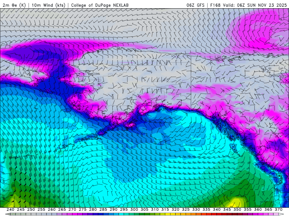Pick the 260 legend value

point(52,210)
